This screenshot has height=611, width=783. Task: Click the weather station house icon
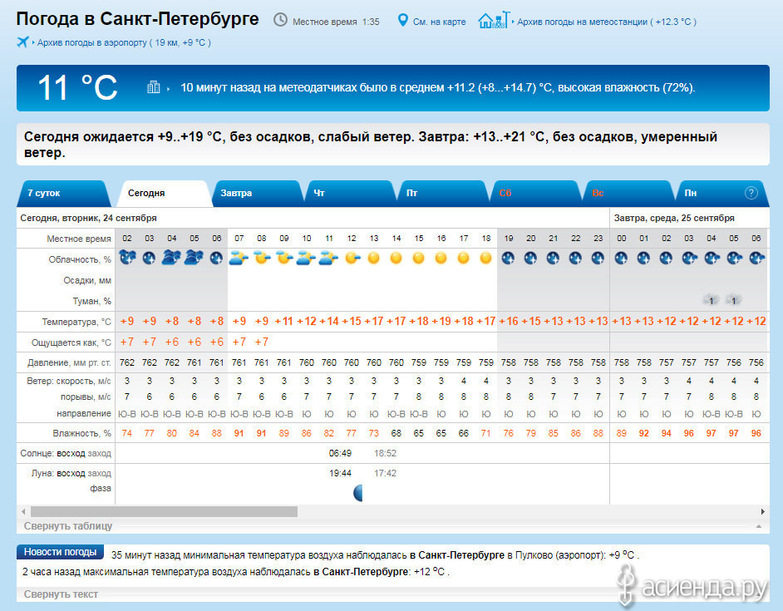tap(492, 20)
